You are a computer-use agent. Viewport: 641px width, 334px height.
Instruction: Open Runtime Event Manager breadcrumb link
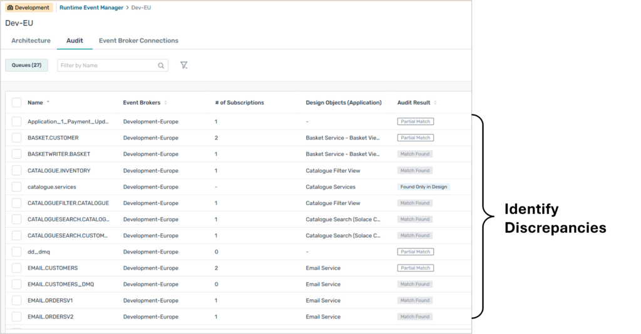coord(91,8)
